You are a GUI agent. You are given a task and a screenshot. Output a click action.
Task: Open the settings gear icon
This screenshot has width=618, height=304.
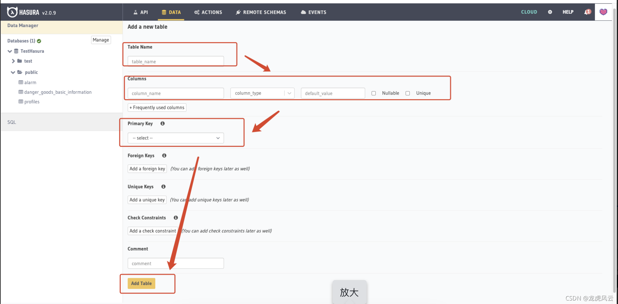pos(550,12)
